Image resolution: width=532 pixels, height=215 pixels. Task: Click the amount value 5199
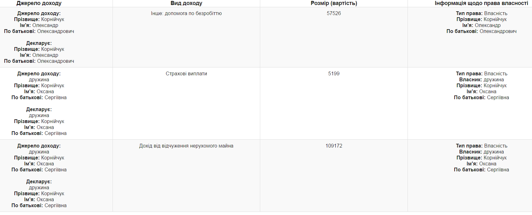334,74
